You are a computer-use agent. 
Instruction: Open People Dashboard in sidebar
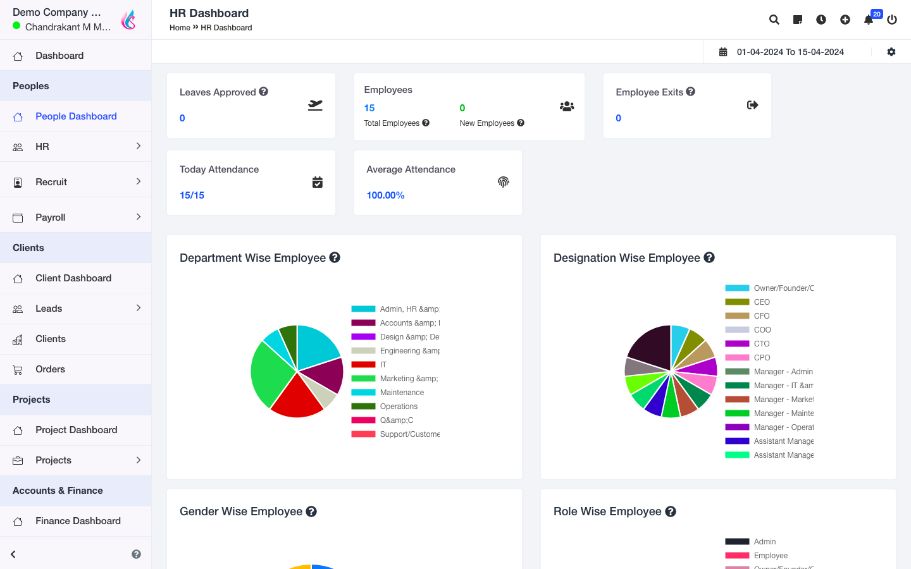click(x=76, y=116)
